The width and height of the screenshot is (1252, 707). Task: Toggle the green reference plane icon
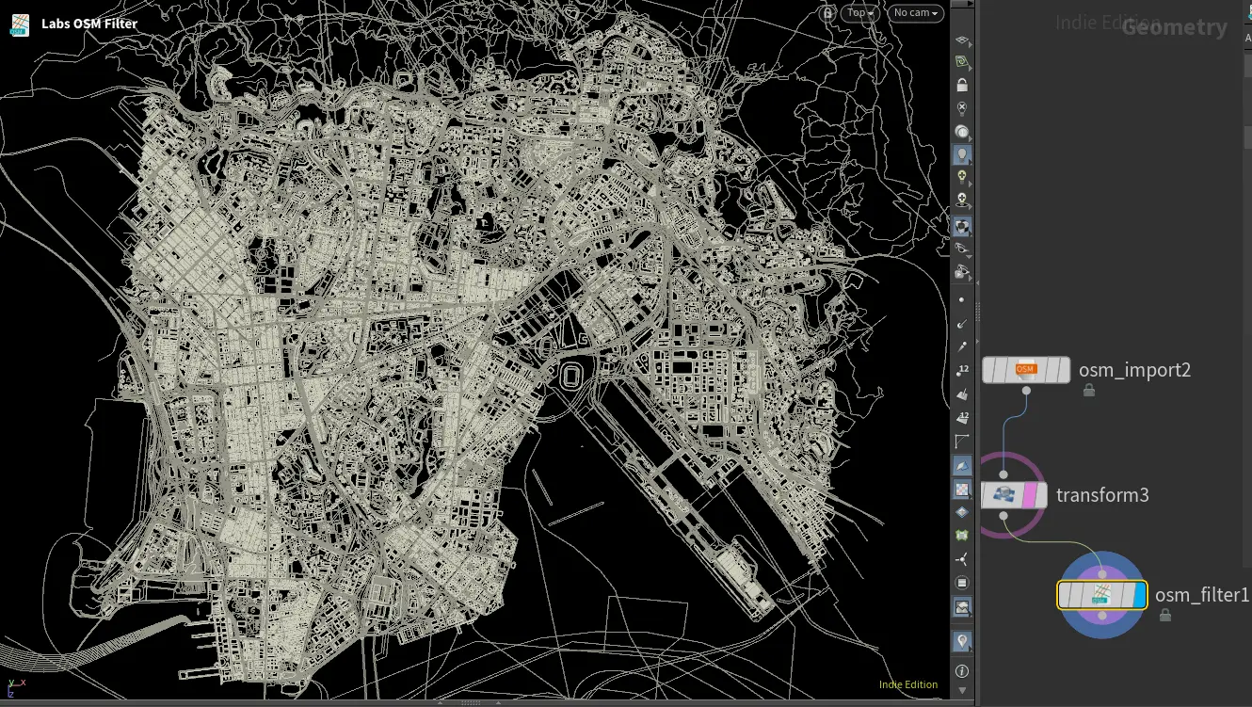[x=961, y=62]
